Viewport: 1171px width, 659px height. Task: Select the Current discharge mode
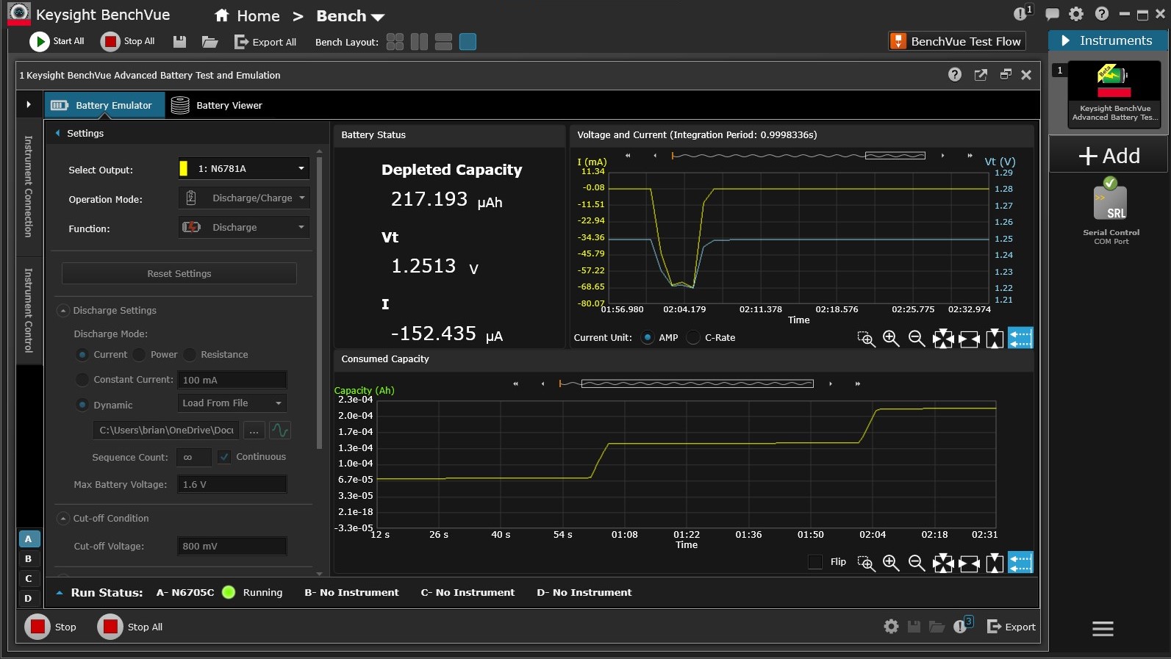[x=83, y=355]
